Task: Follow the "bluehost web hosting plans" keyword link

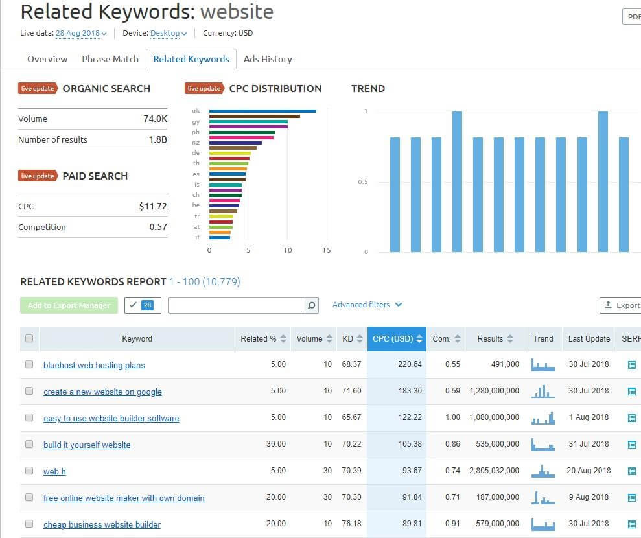Action: tap(94, 365)
